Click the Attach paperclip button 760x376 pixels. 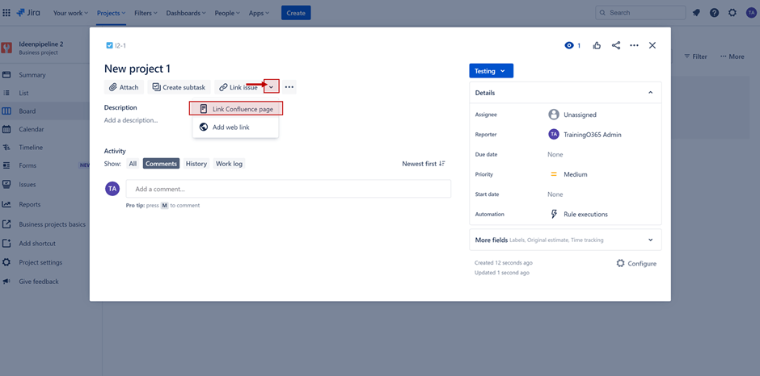point(124,87)
